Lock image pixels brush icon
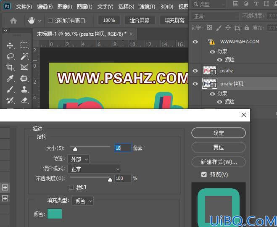 pyautogui.click(x=219, y=28)
